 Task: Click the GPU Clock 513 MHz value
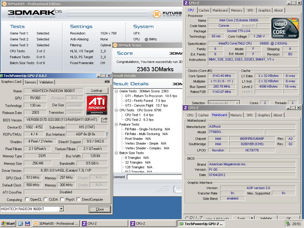click(33, 178)
